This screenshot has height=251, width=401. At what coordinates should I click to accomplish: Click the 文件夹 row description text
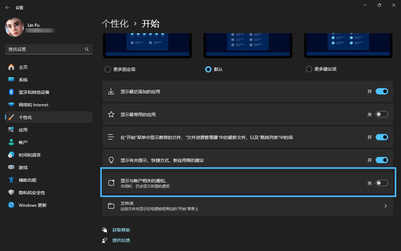(159, 209)
